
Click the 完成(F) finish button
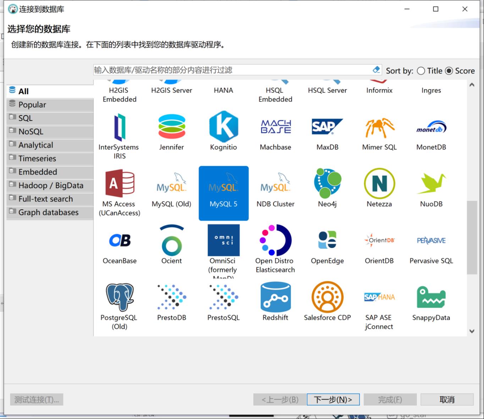pos(390,400)
